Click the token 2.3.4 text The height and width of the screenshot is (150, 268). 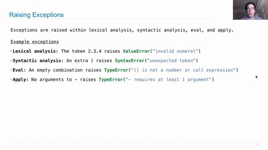pyautogui.click(x=95, y=51)
